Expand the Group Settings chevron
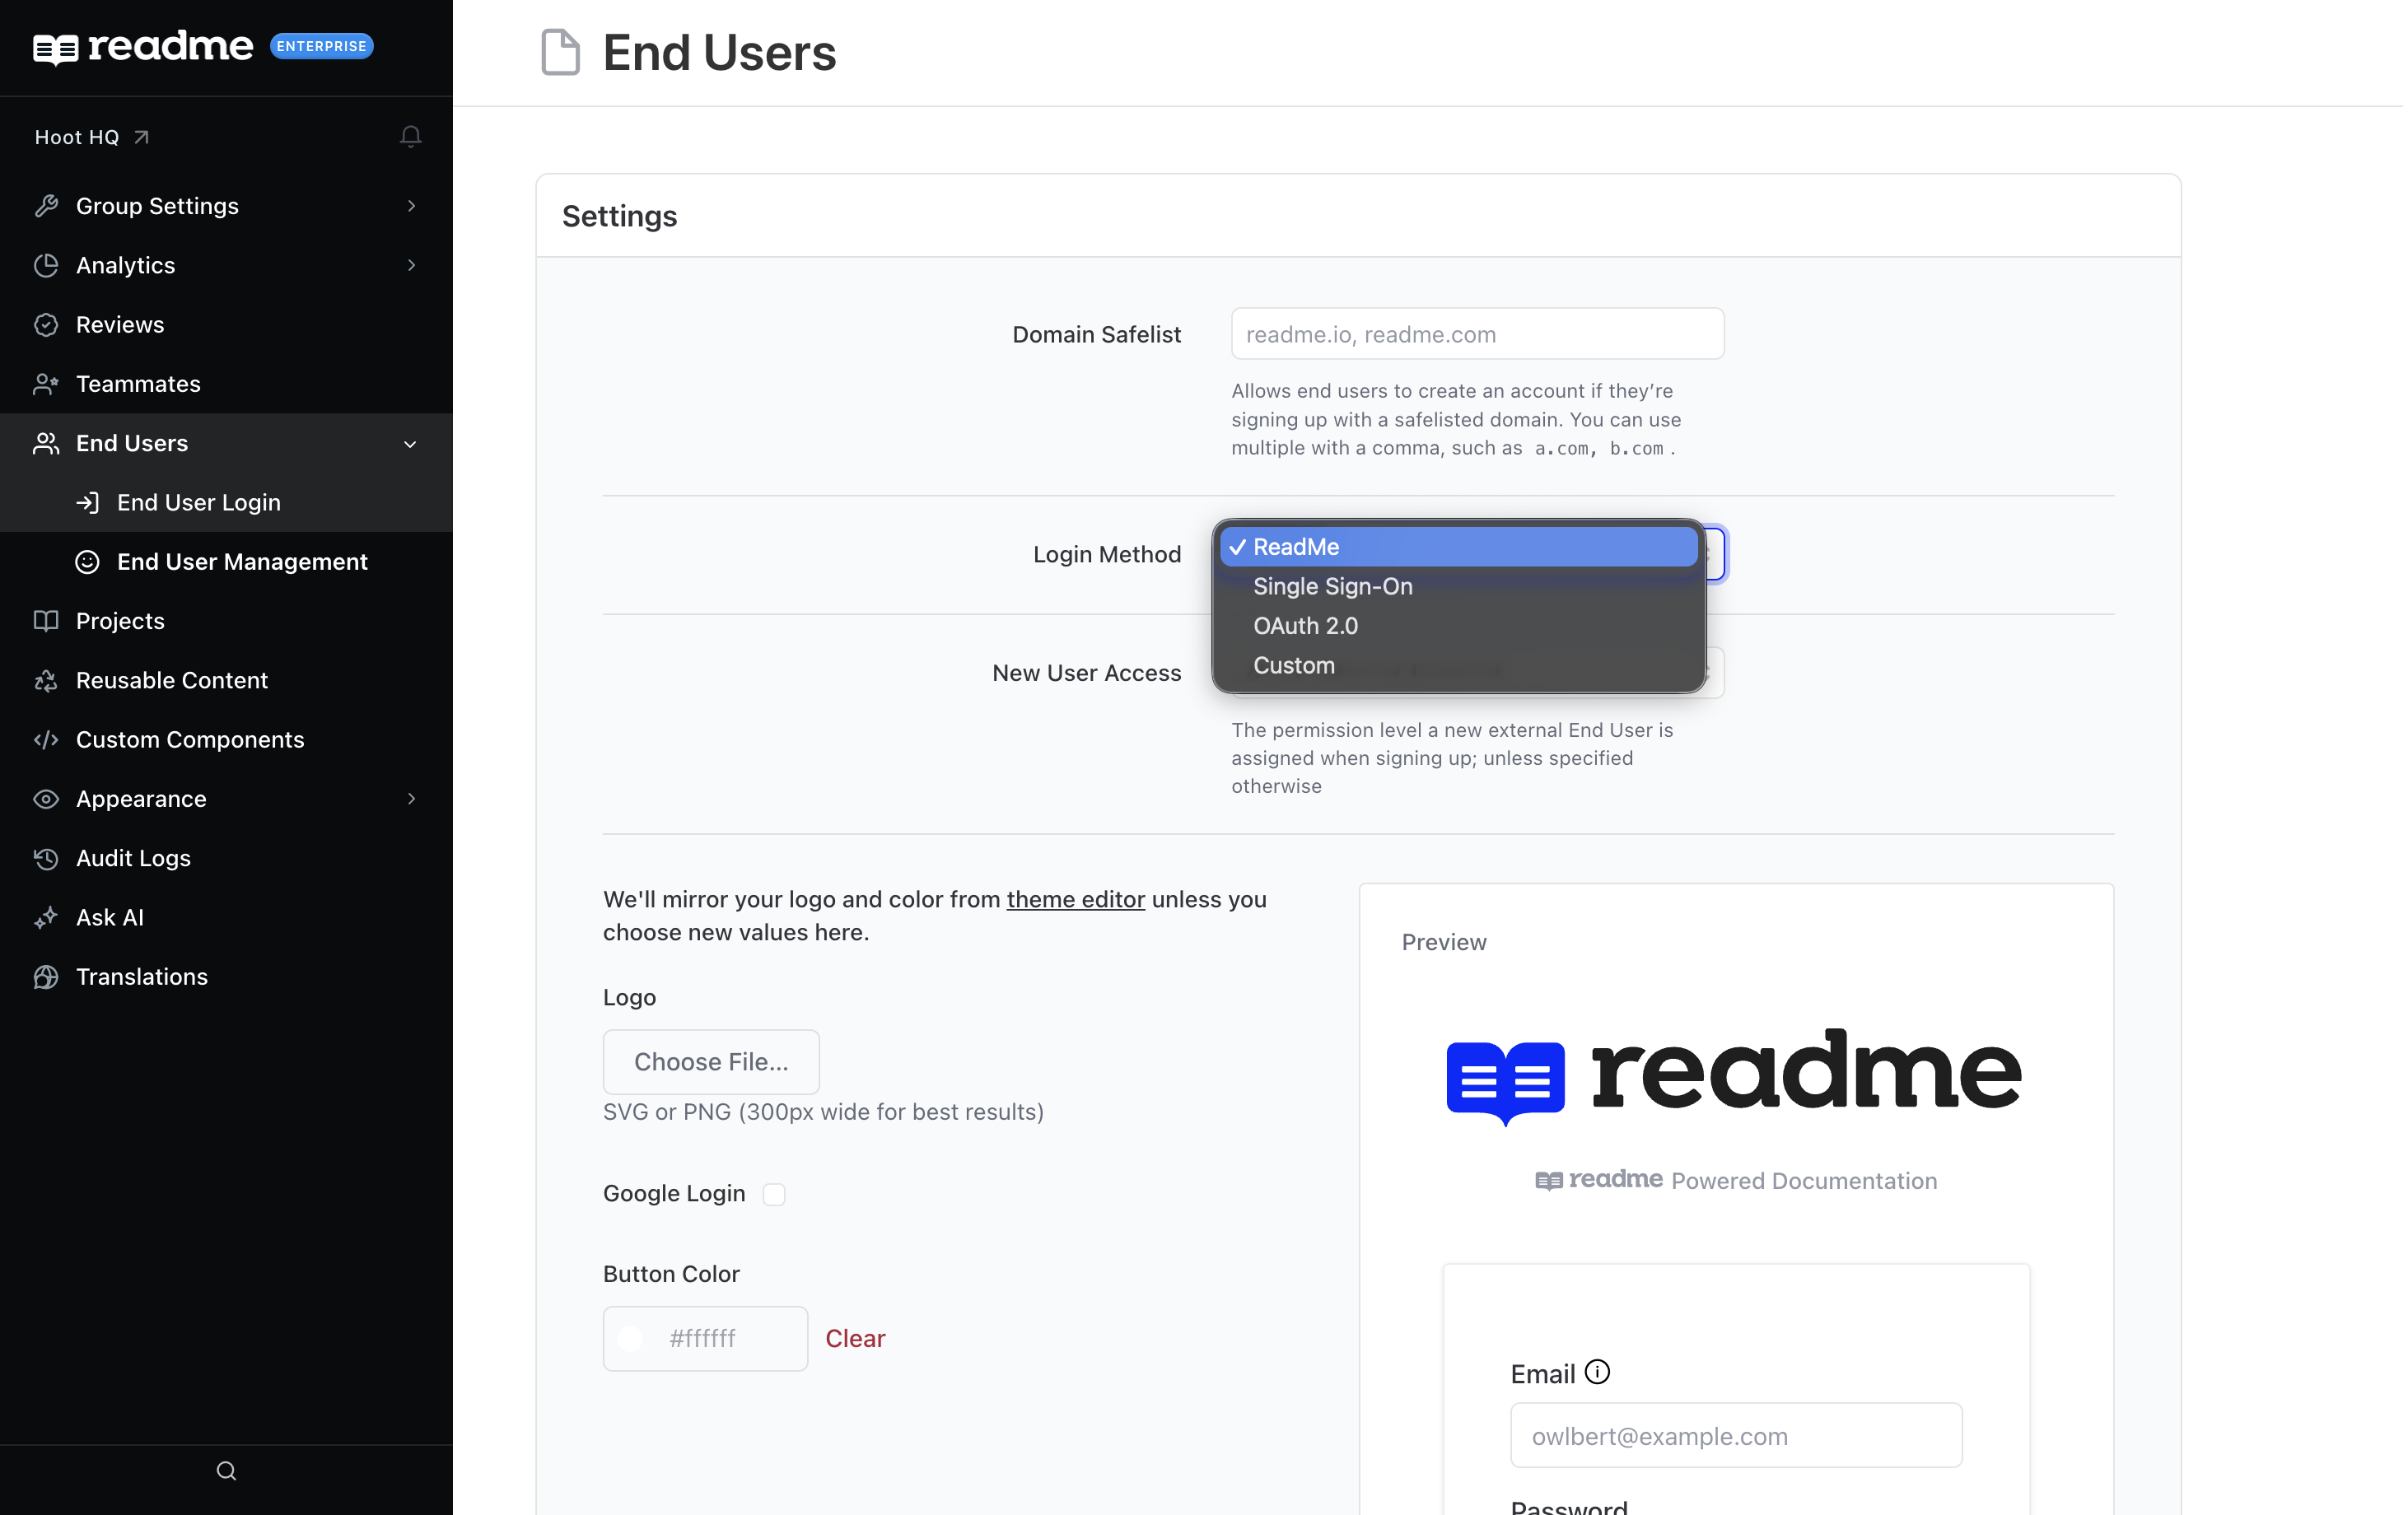The image size is (2408, 1515). tap(411, 205)
